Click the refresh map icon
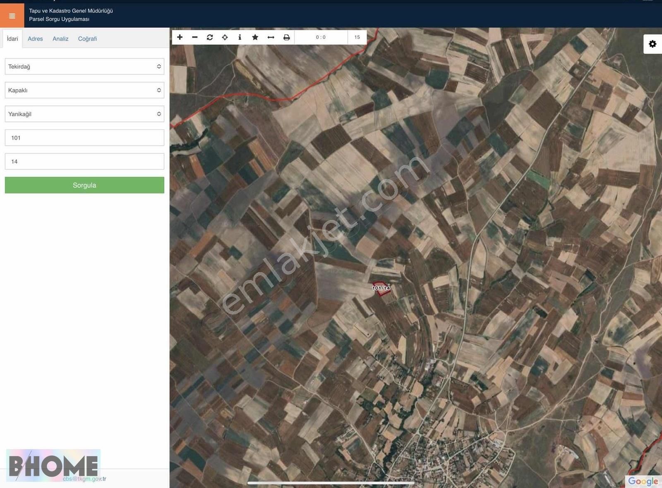Viewport: 662px width, 488px height. click(x=210, y=37)
